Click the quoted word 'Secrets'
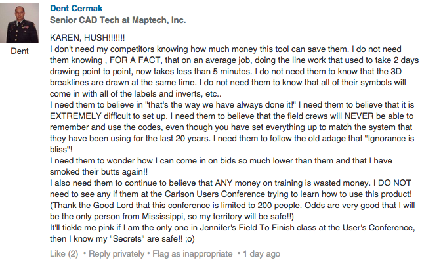The image size is (422, 260). [127, 239]
